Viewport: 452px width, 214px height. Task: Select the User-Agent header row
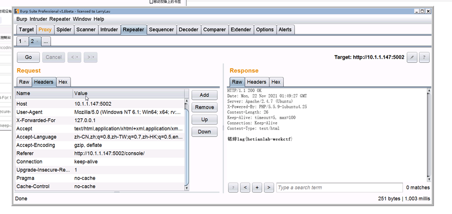(100, 112)
